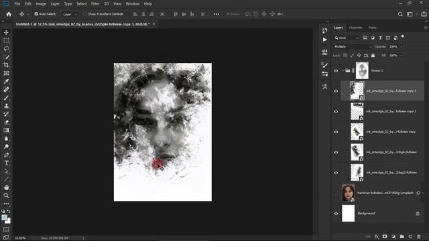The width and height of the screenshot is (429, 241).
Task: Enable Show Transform Controls checkbox
Action: [x=84, y=14]
